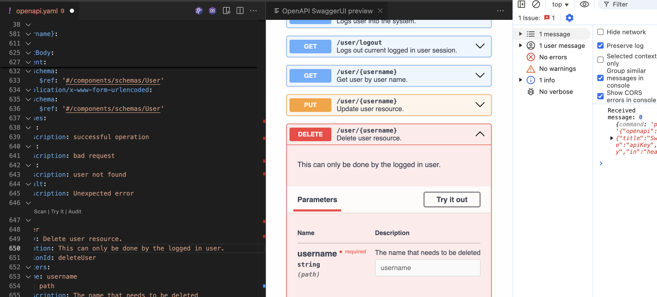Expand PUT /user/{username} operation chevron
Image resolution: width=657 pixels, height=297 pixels.
pos(480,105)
